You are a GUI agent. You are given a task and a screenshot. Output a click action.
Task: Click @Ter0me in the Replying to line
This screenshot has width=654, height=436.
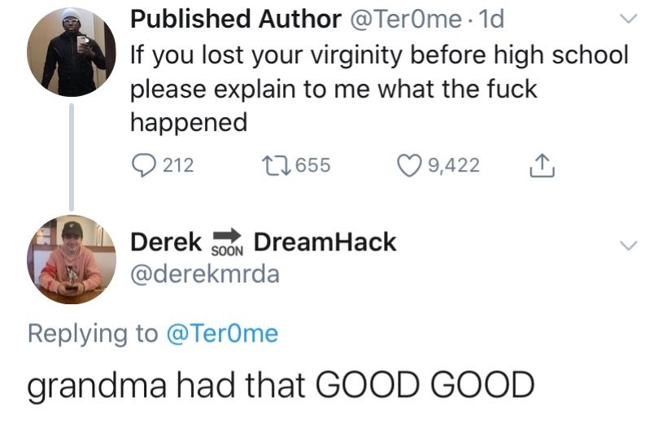pyautogui.click(x=221, y=333)
